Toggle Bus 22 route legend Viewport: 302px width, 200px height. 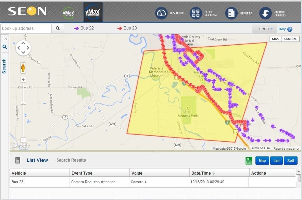coord(84,28)
